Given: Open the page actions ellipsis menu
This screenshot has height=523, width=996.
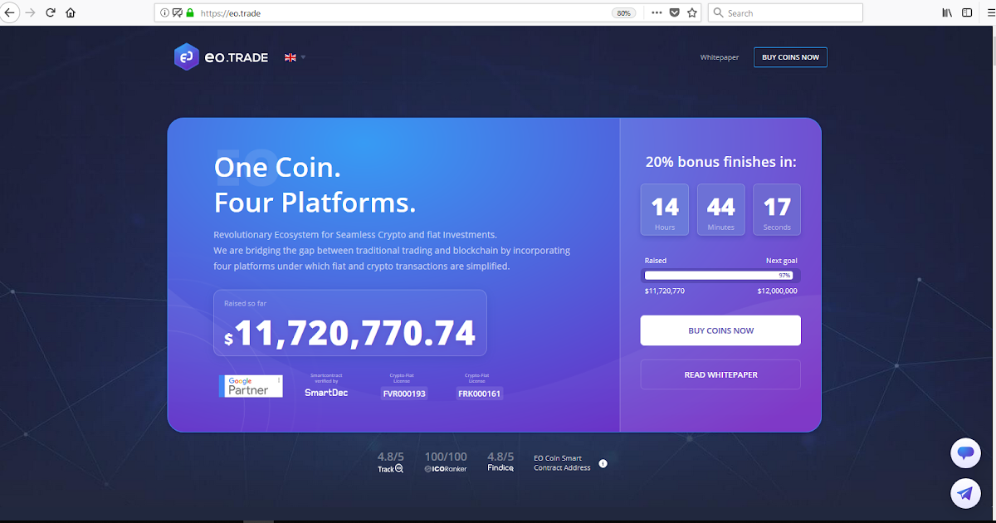Looking at the screenshot, I should tap(656, 12).
